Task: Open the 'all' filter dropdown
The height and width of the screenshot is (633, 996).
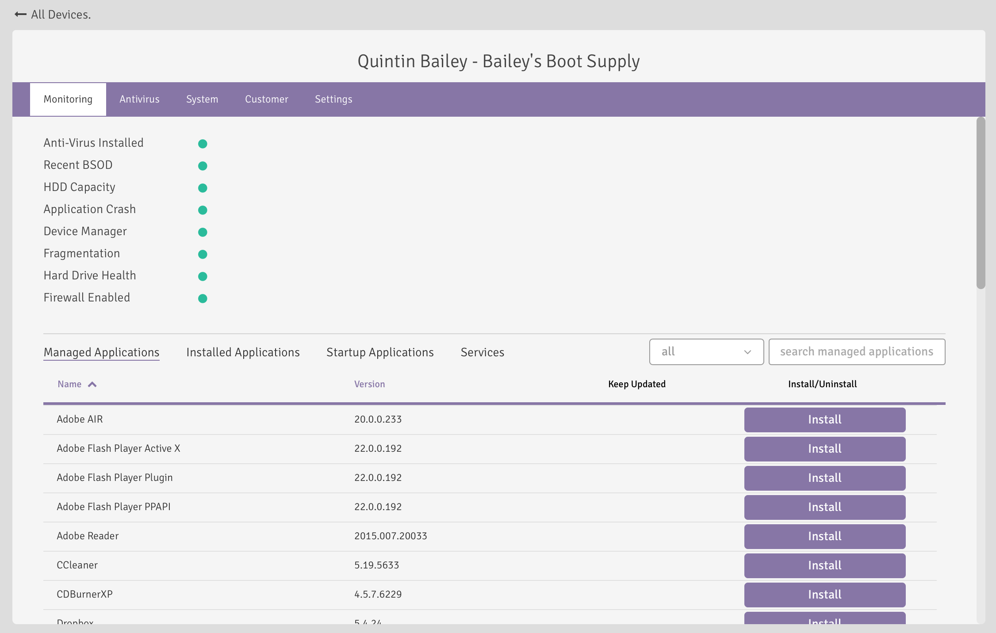Action: coord(706,352)
